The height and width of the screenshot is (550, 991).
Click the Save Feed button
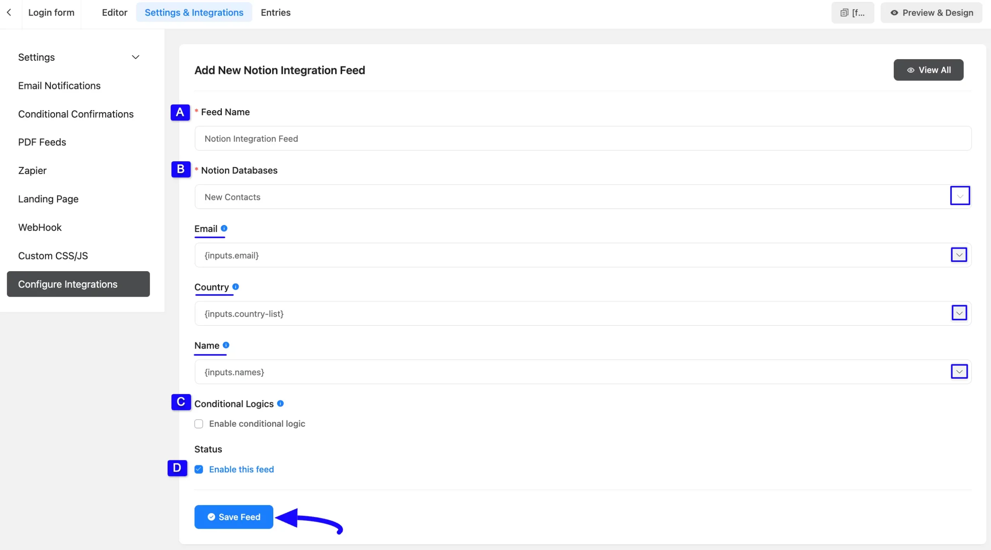coord(234,517)
